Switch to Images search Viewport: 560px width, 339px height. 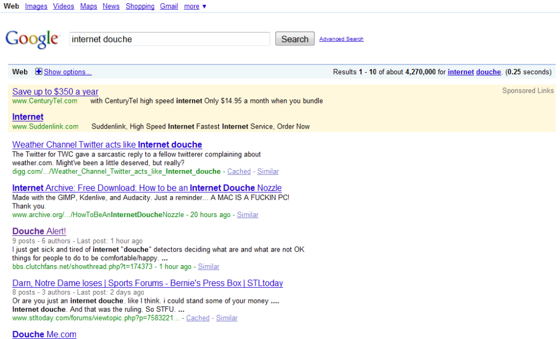point(36,7)
